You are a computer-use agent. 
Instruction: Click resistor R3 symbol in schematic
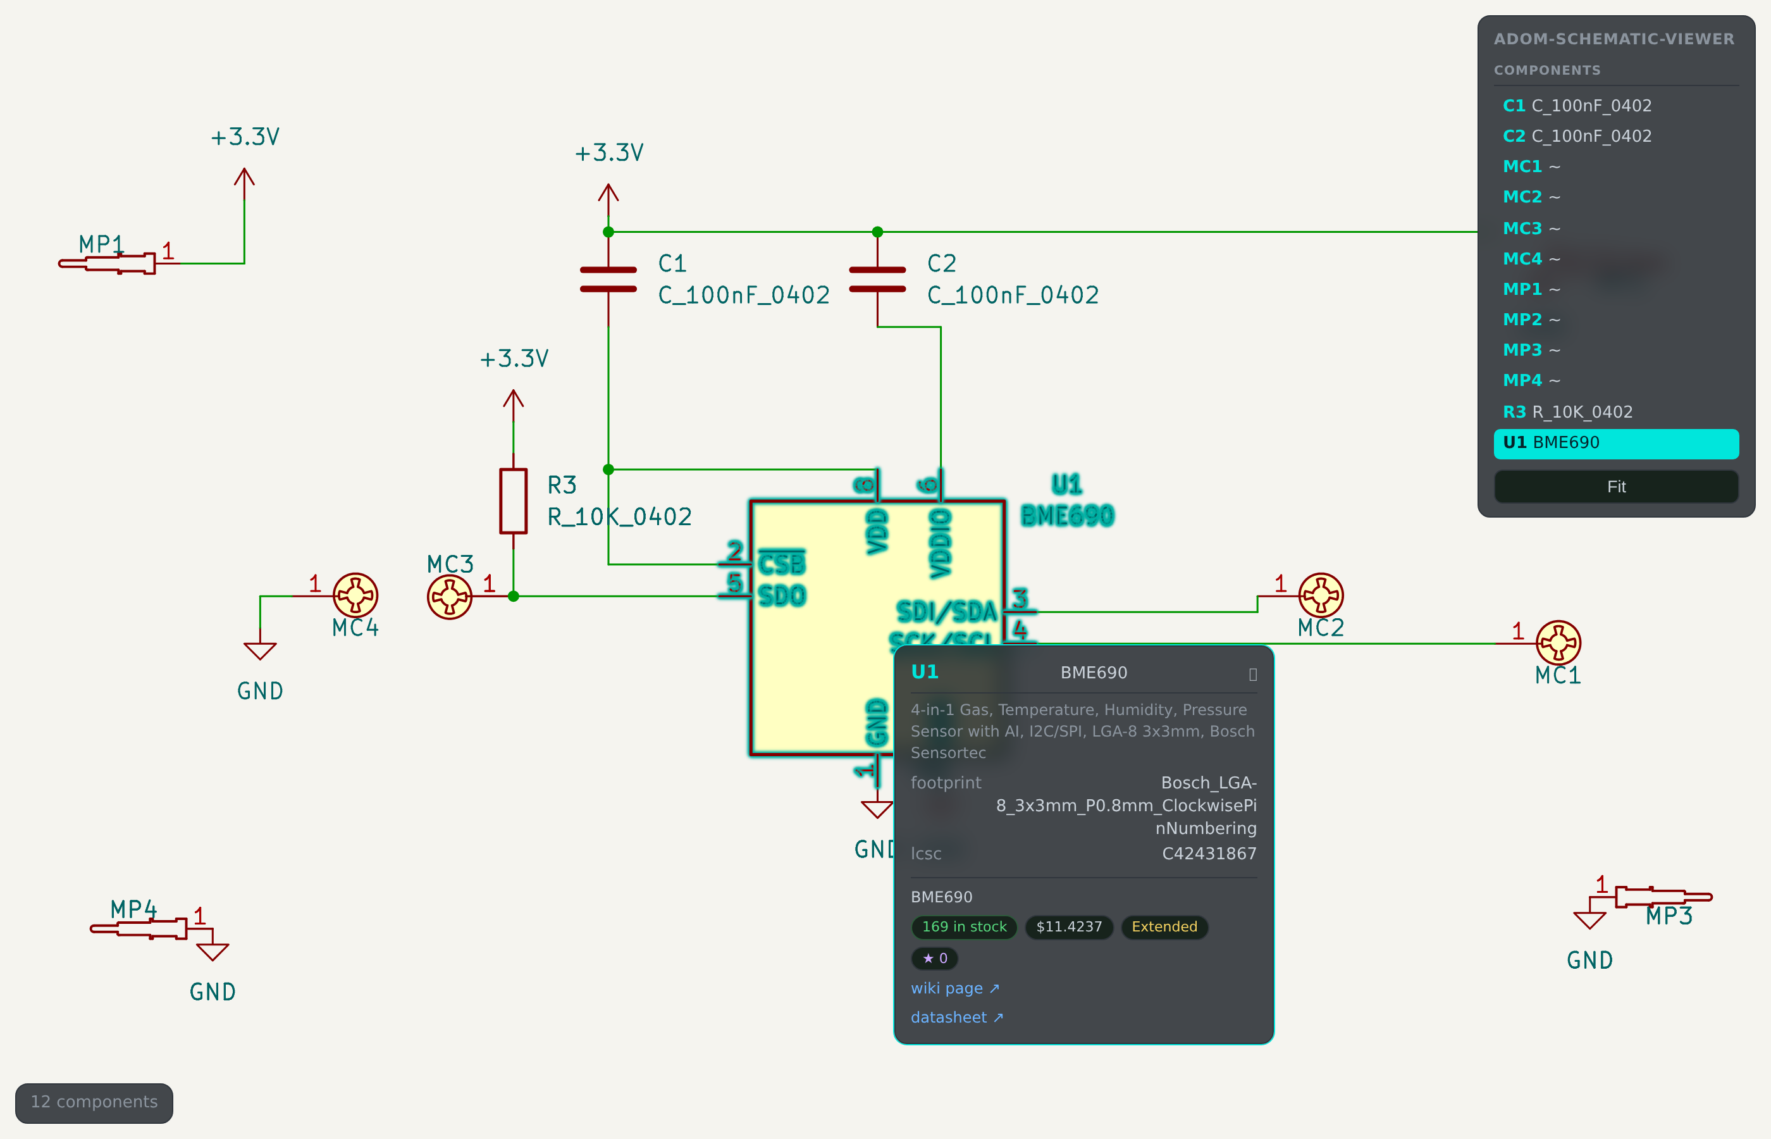pyautogui.click(x=513, y=501)
